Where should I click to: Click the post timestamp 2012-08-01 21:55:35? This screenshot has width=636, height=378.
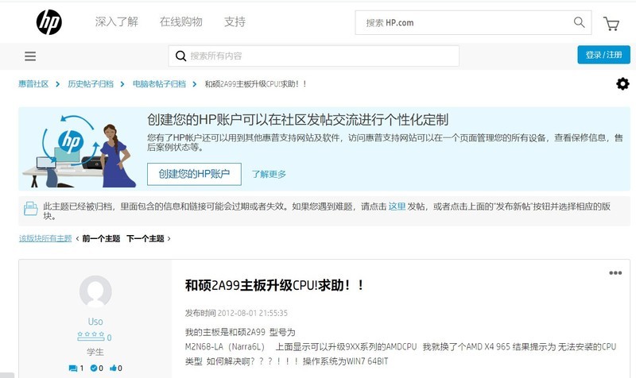click(x=252, y=313)
